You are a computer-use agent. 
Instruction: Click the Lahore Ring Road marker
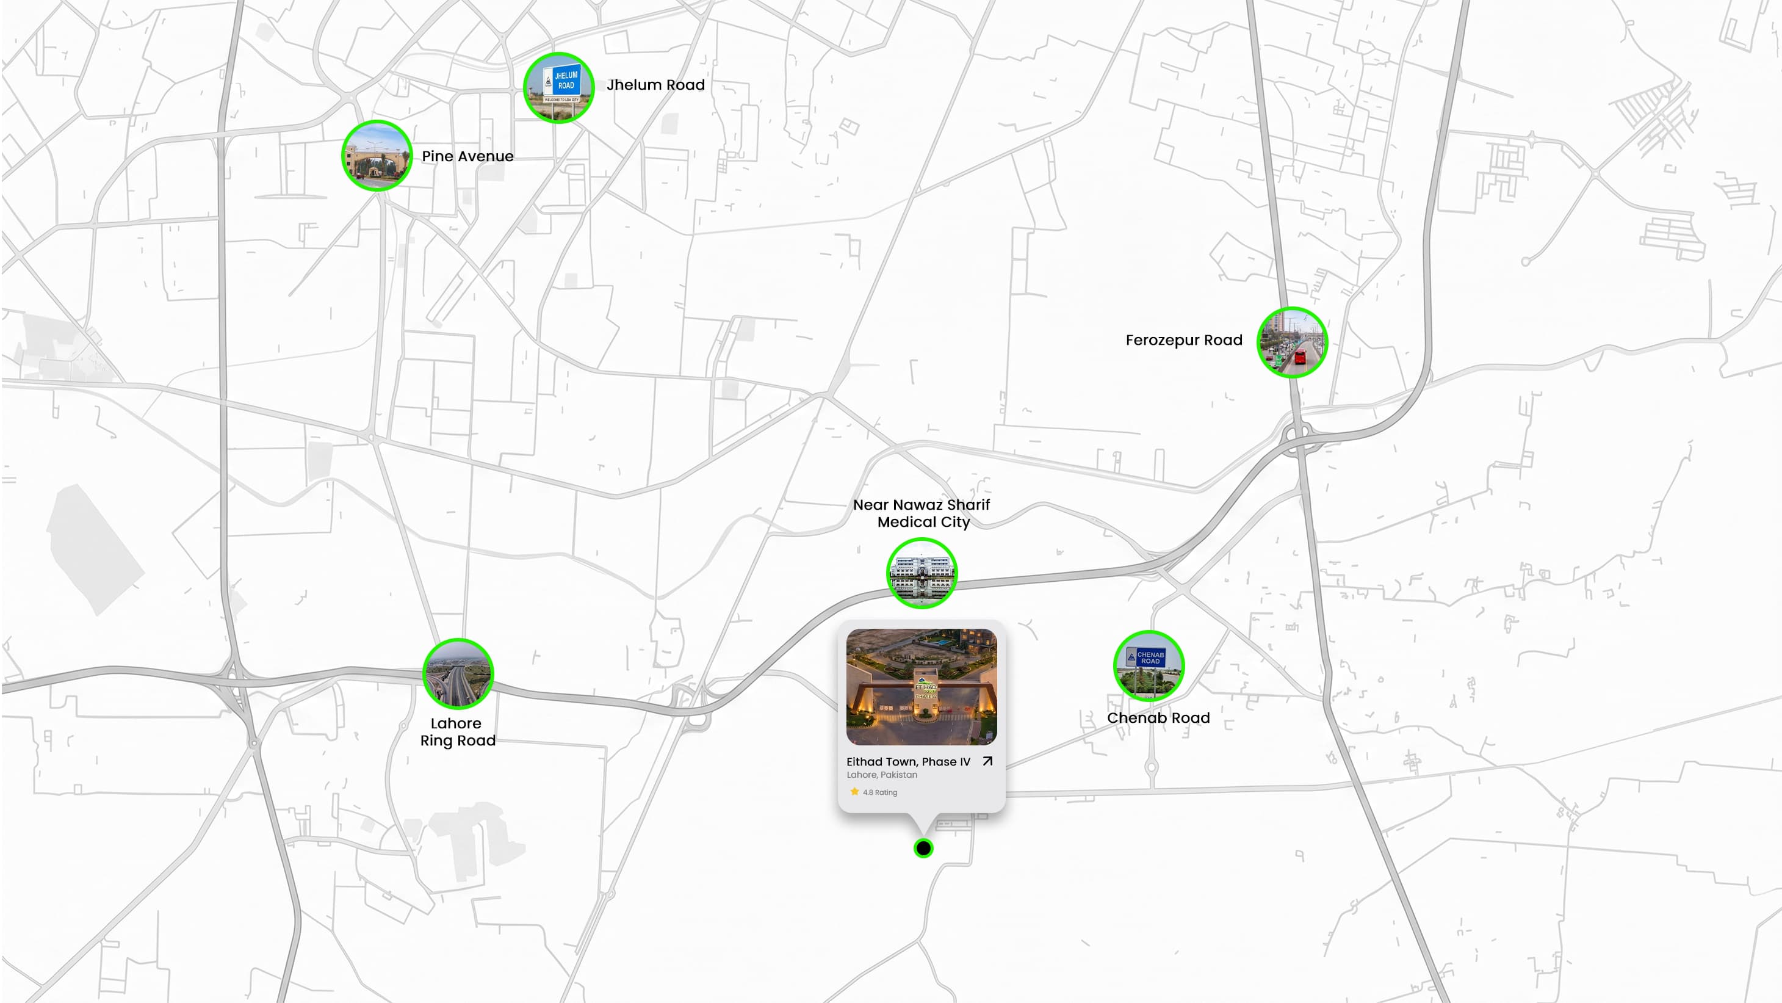pos(458,674)
